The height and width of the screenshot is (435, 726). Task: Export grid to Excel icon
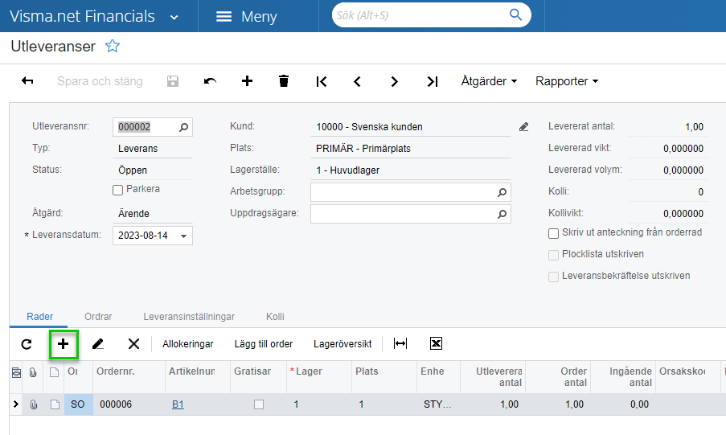(x=436, y=343)
